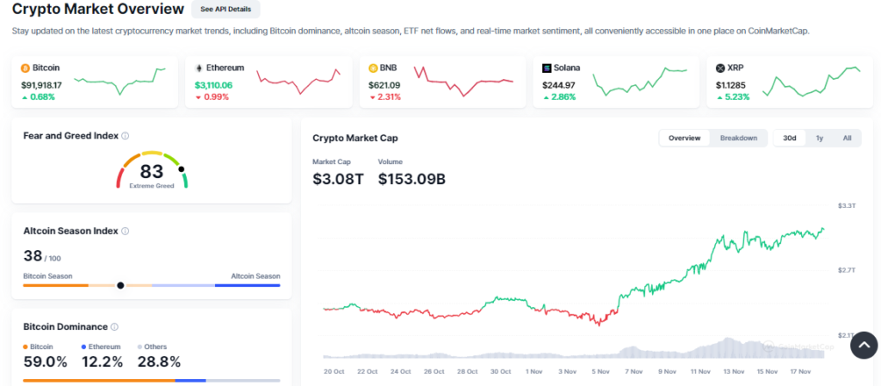Click the $153.09B volume value
This screenshot has width=881, height=386.
click(412, 179)
